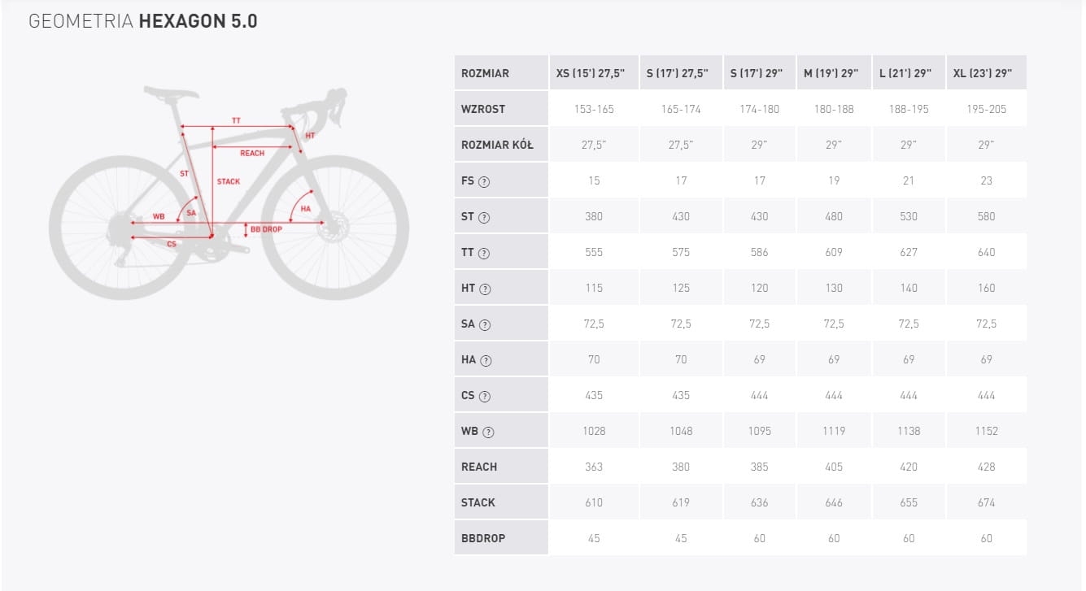Screen dimensions: 1086x591
Task: Open the TT row help icon
Action: coord(485,253)
